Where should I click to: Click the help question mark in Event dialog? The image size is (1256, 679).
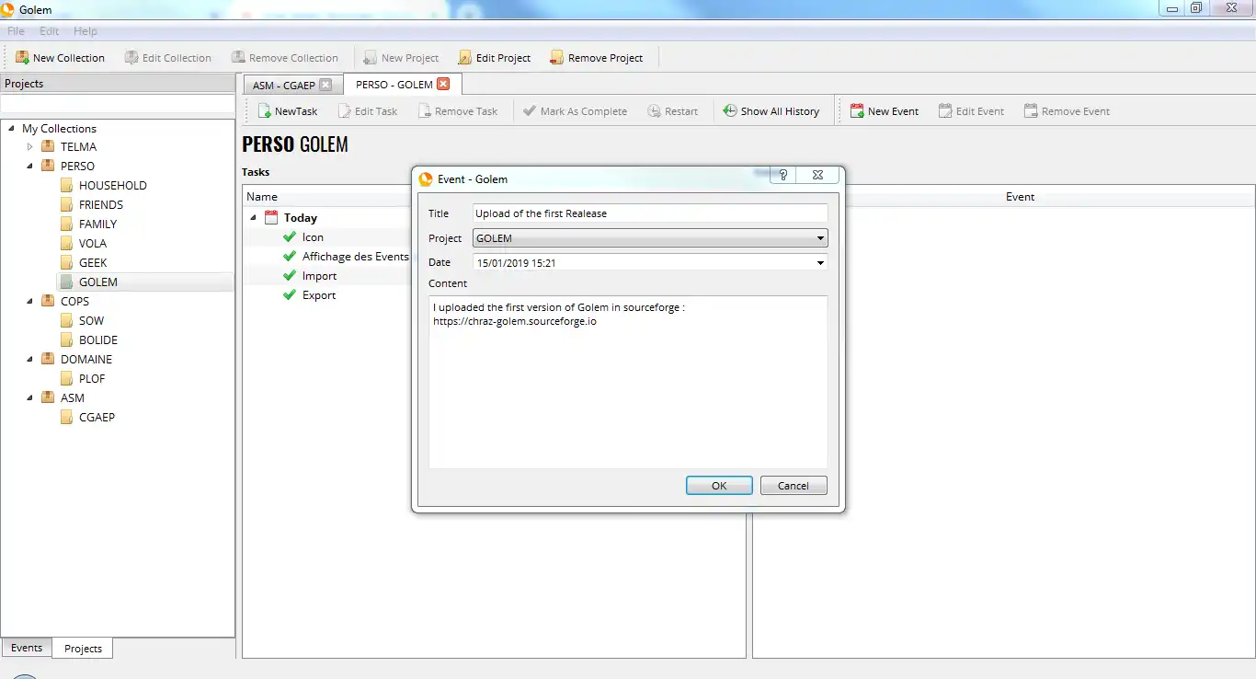pyautogui.click(x=782, y=175)
